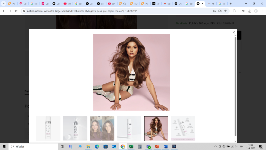Switch to the 'Par' tab
The height and width of the screenshot is (150, 266).
pyautogui.click(x=145, y=4)
